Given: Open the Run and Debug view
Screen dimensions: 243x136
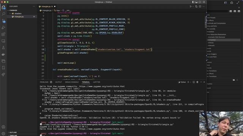Looking at the screenshot, I should 3,28.
